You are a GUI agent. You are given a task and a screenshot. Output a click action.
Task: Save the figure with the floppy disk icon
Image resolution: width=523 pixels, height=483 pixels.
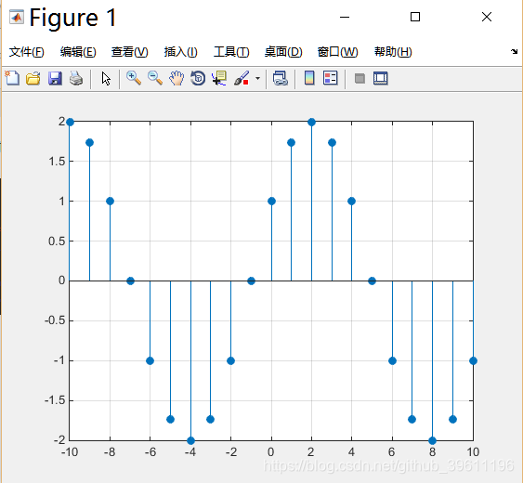55,78
